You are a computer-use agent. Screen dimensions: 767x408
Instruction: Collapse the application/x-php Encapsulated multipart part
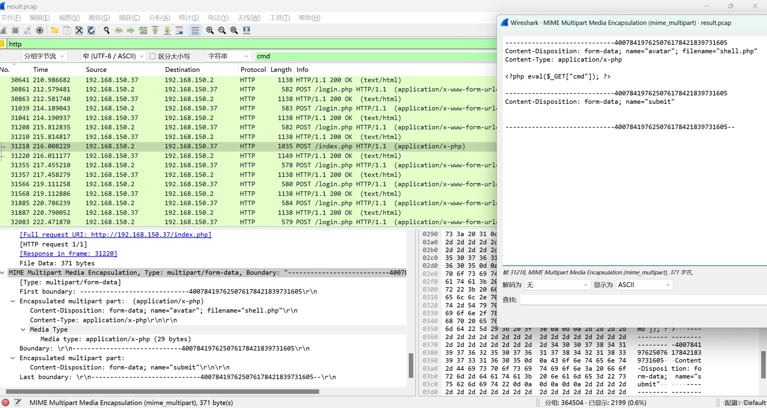[13, 301]
